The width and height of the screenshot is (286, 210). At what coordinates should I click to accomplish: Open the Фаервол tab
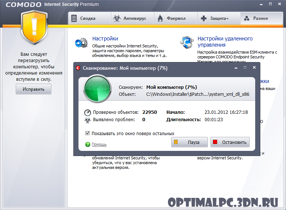point(176,18)
